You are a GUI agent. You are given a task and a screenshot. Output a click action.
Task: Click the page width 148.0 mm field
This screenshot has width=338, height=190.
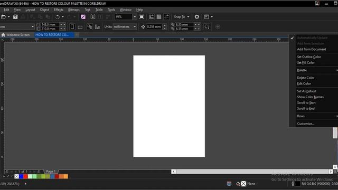pos(50,25)
